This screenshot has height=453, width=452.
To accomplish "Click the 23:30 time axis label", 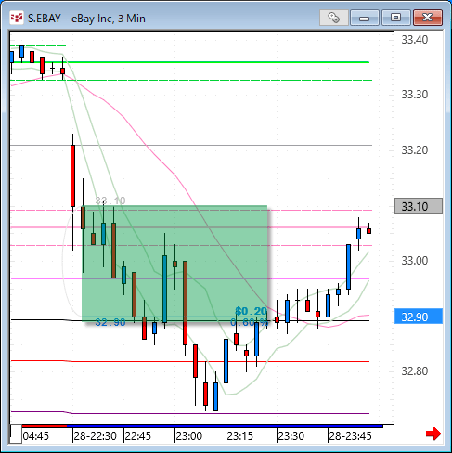I will coord(291,436).
